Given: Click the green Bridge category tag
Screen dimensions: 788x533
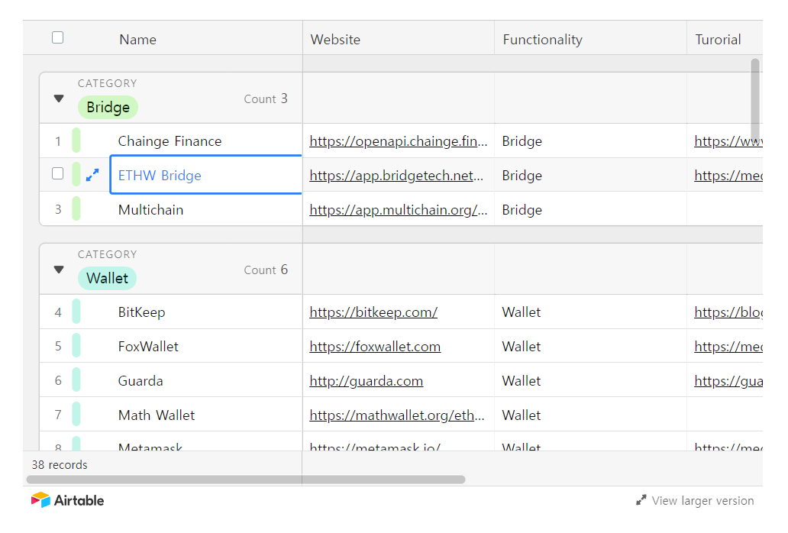Looking at the screenshot, I should [108, 107].
